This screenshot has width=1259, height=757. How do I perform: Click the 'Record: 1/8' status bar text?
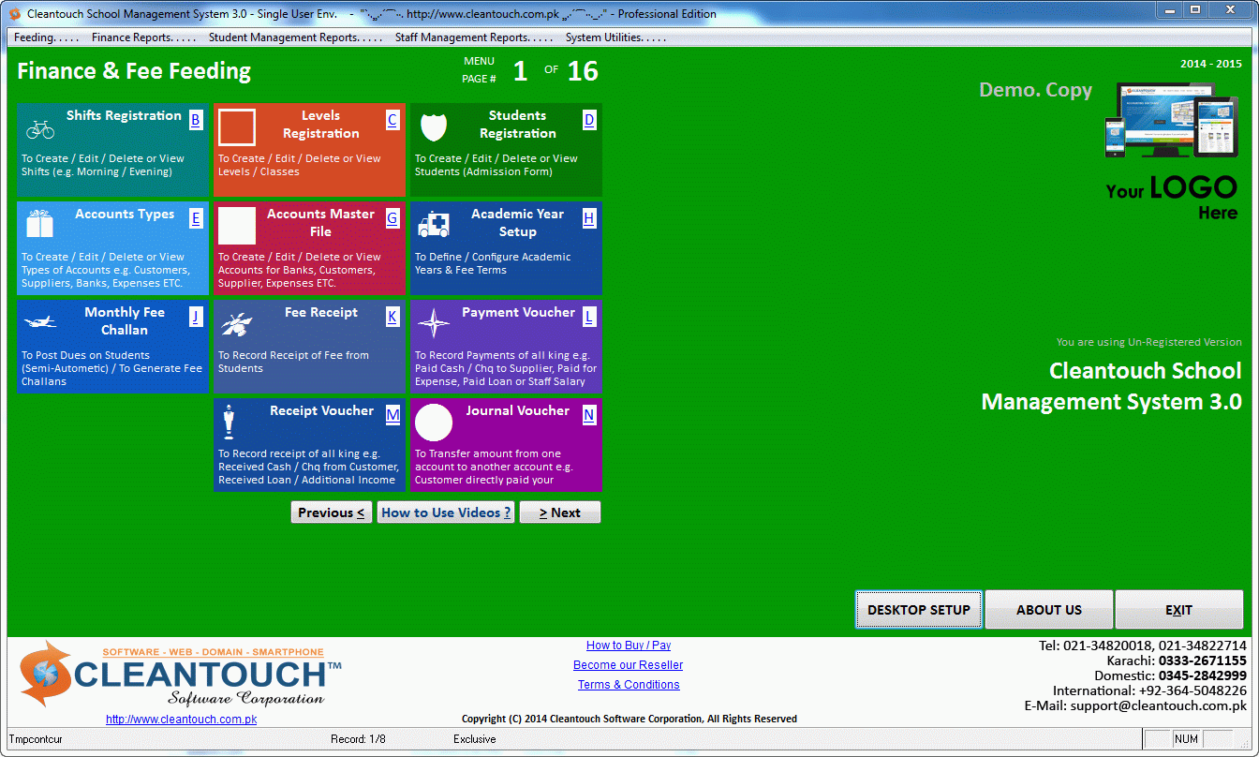pyautogui.click(x=358, y=739)
